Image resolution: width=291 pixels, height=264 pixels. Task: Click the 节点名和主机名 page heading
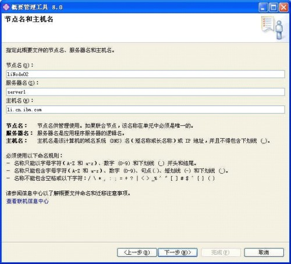tap(29, 19)
